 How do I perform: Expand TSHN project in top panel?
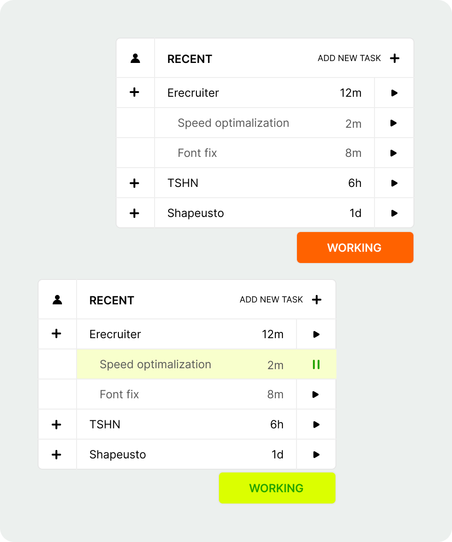click(134, 183)
